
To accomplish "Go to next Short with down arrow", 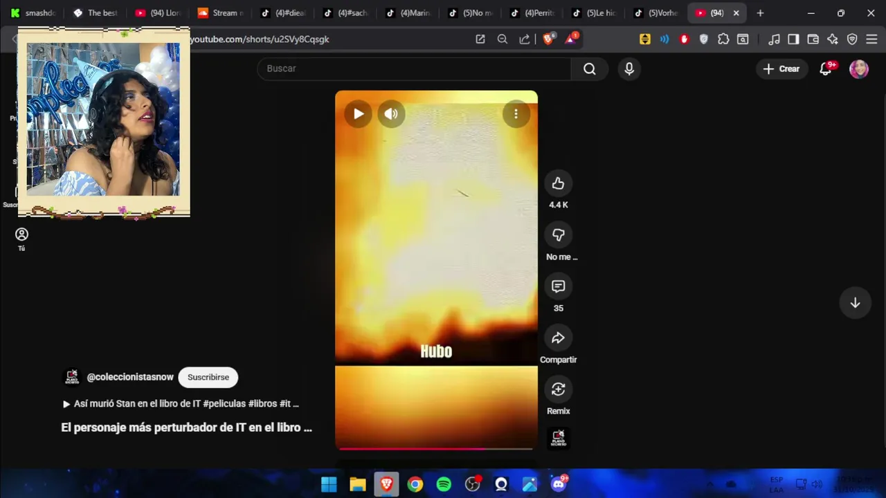I will [x=855, y=303].
